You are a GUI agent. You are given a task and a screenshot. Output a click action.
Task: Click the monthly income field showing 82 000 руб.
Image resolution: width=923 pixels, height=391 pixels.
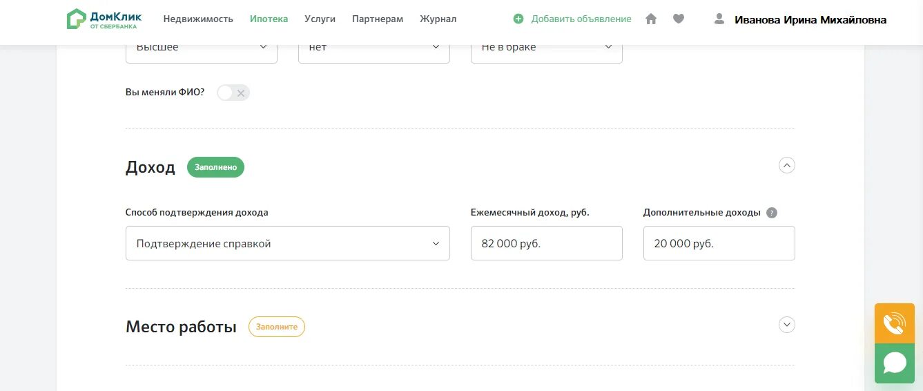click(x=546, y=243)
